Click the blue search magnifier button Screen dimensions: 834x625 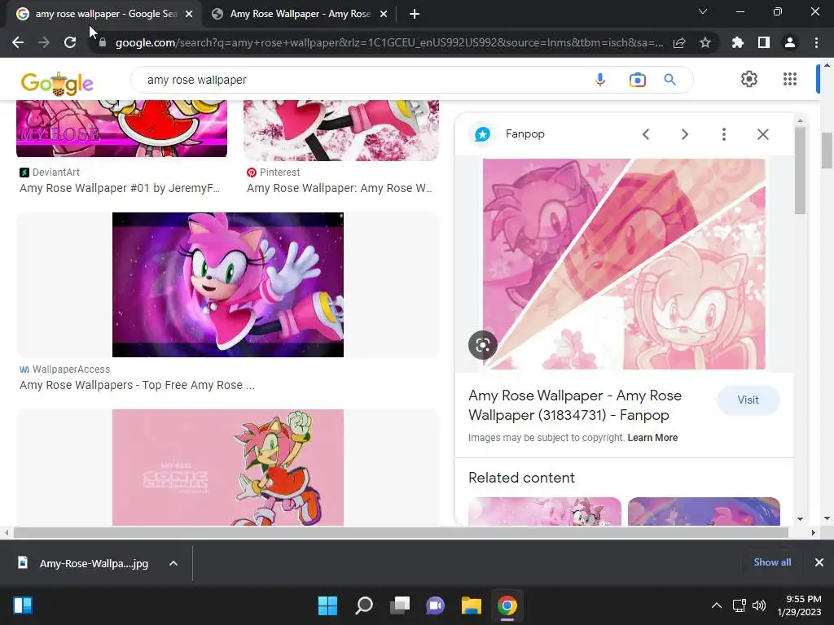(x=670, y=80)
